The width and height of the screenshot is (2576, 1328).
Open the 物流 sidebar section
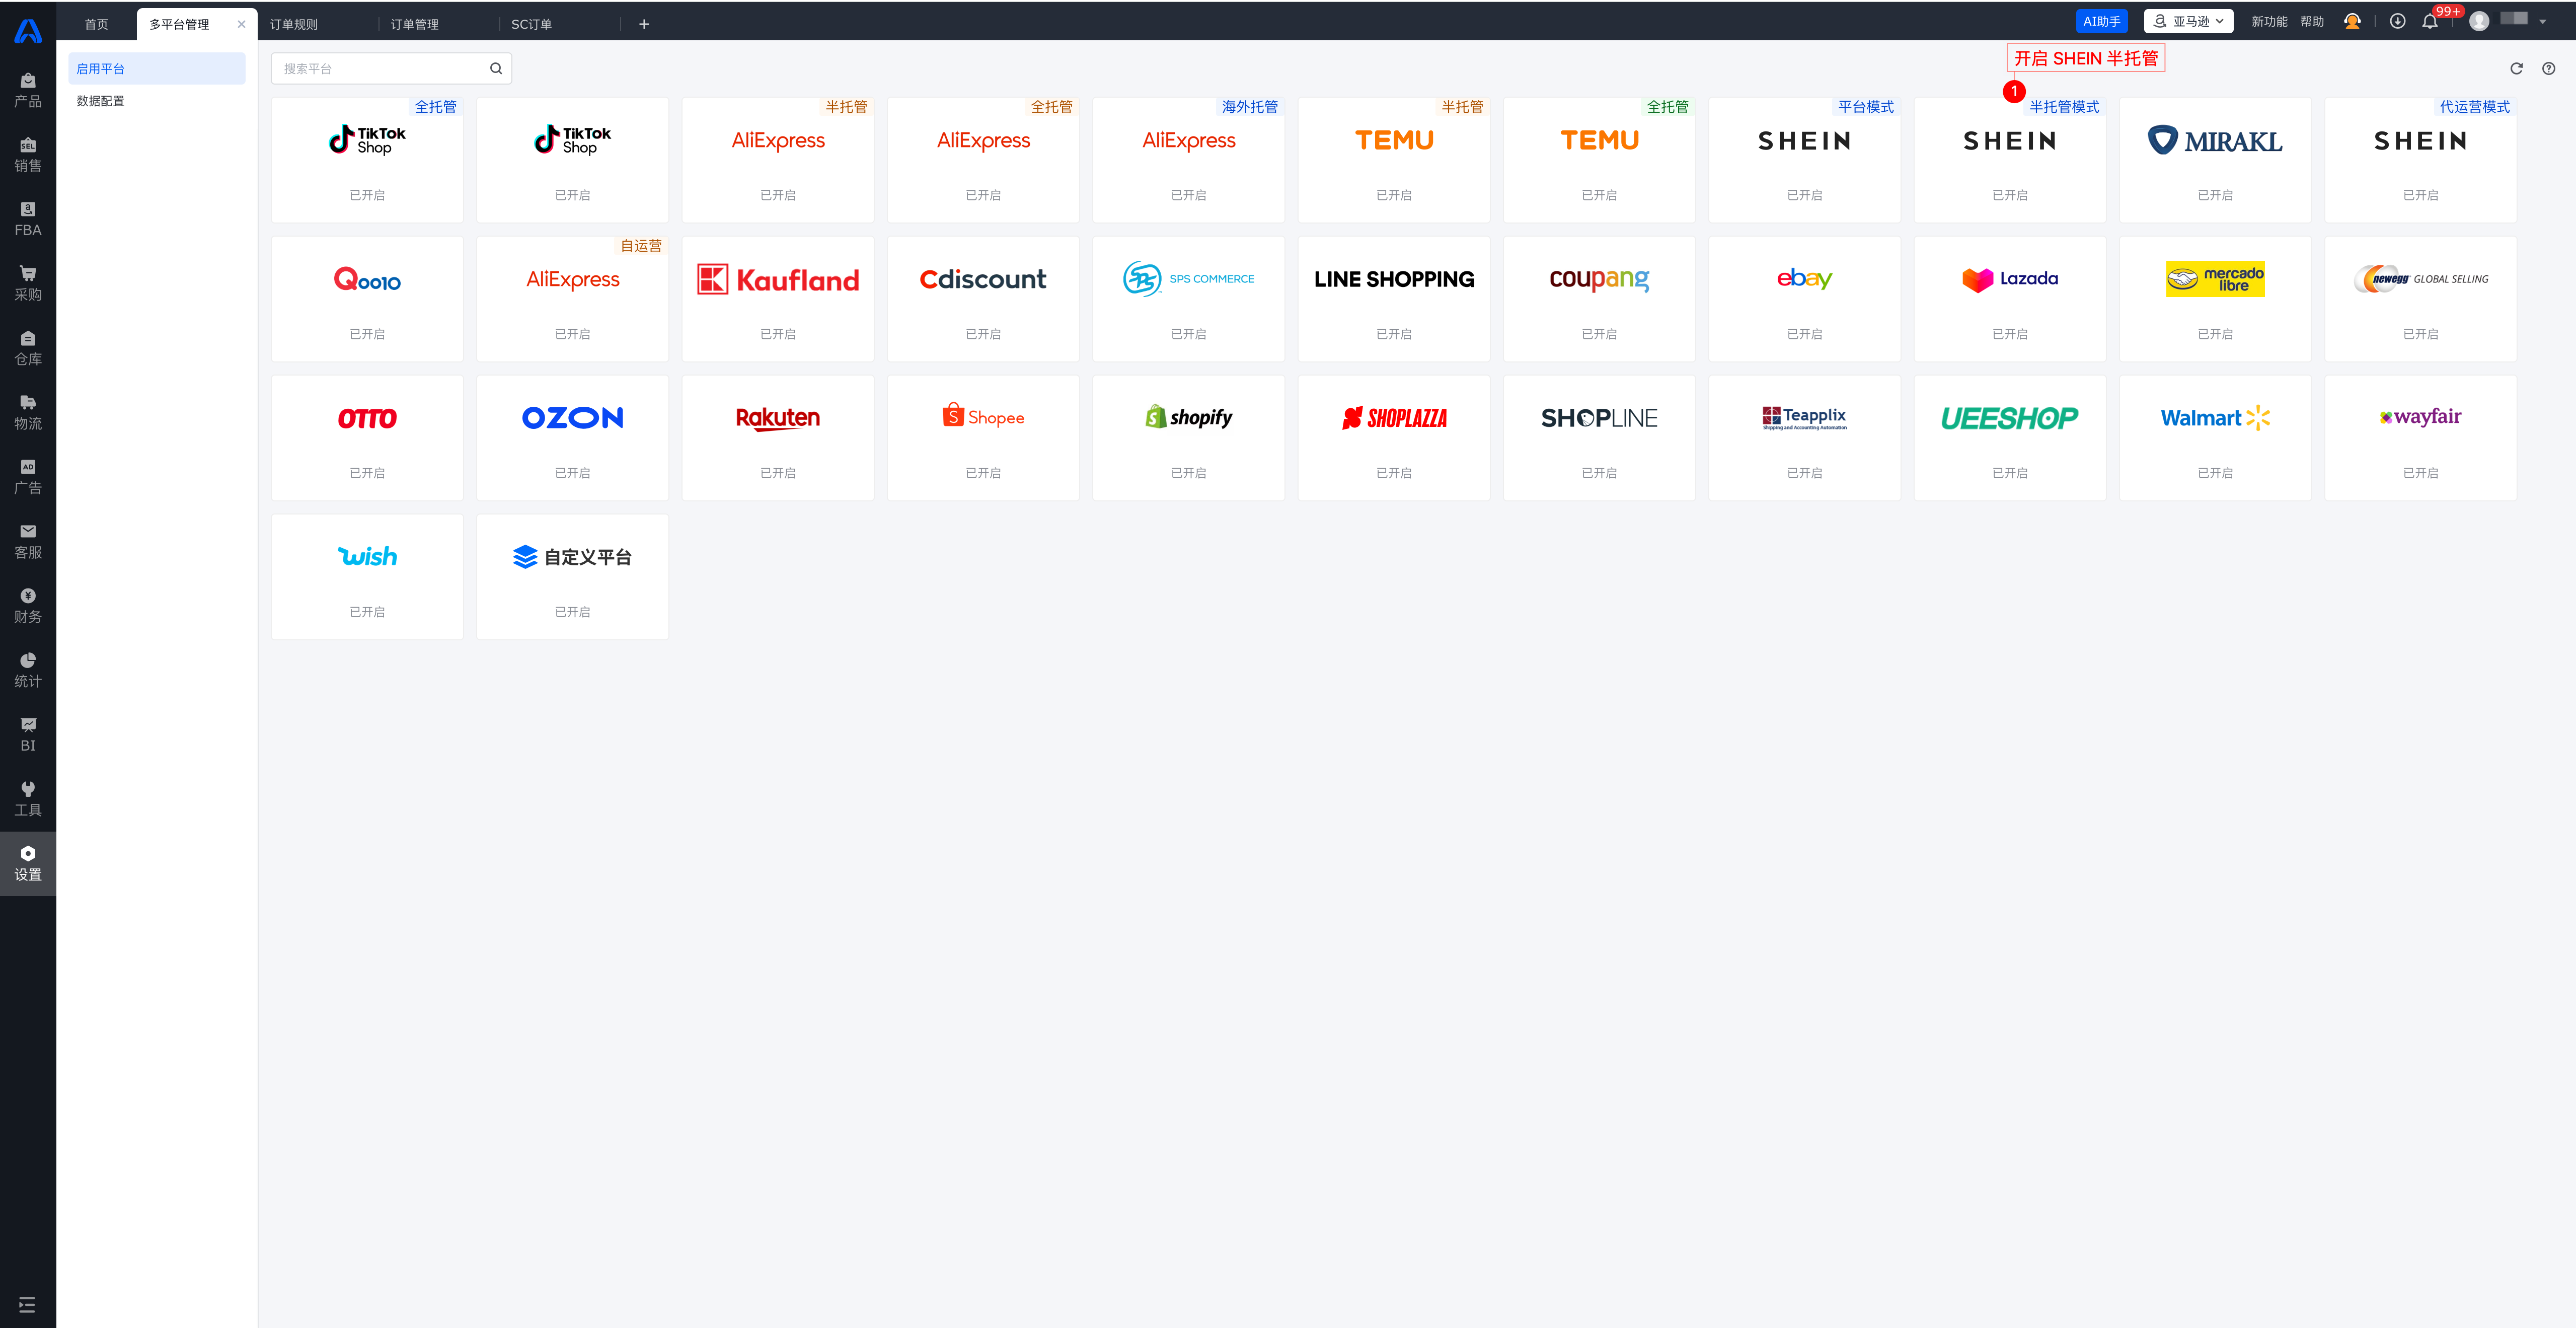click(28, 413)
